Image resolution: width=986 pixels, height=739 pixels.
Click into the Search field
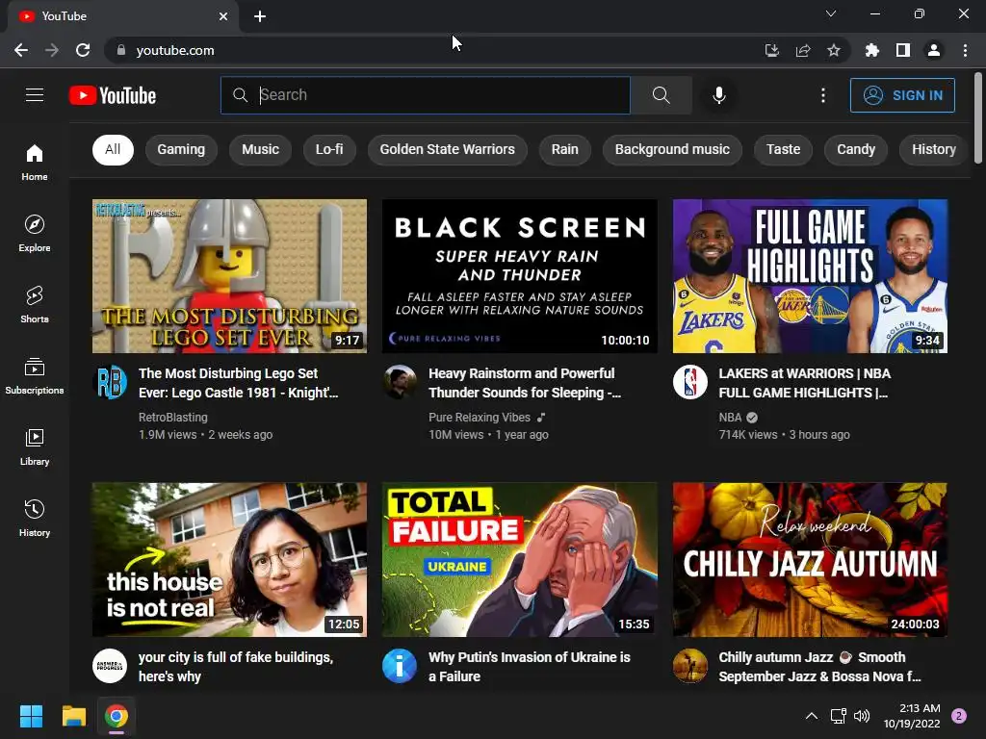coord(426,95)
